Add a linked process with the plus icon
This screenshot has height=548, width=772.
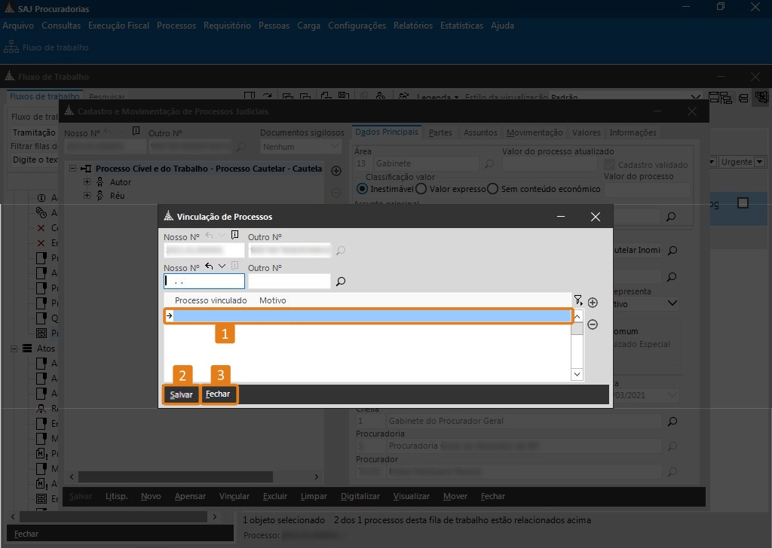[x=593, y=303]
